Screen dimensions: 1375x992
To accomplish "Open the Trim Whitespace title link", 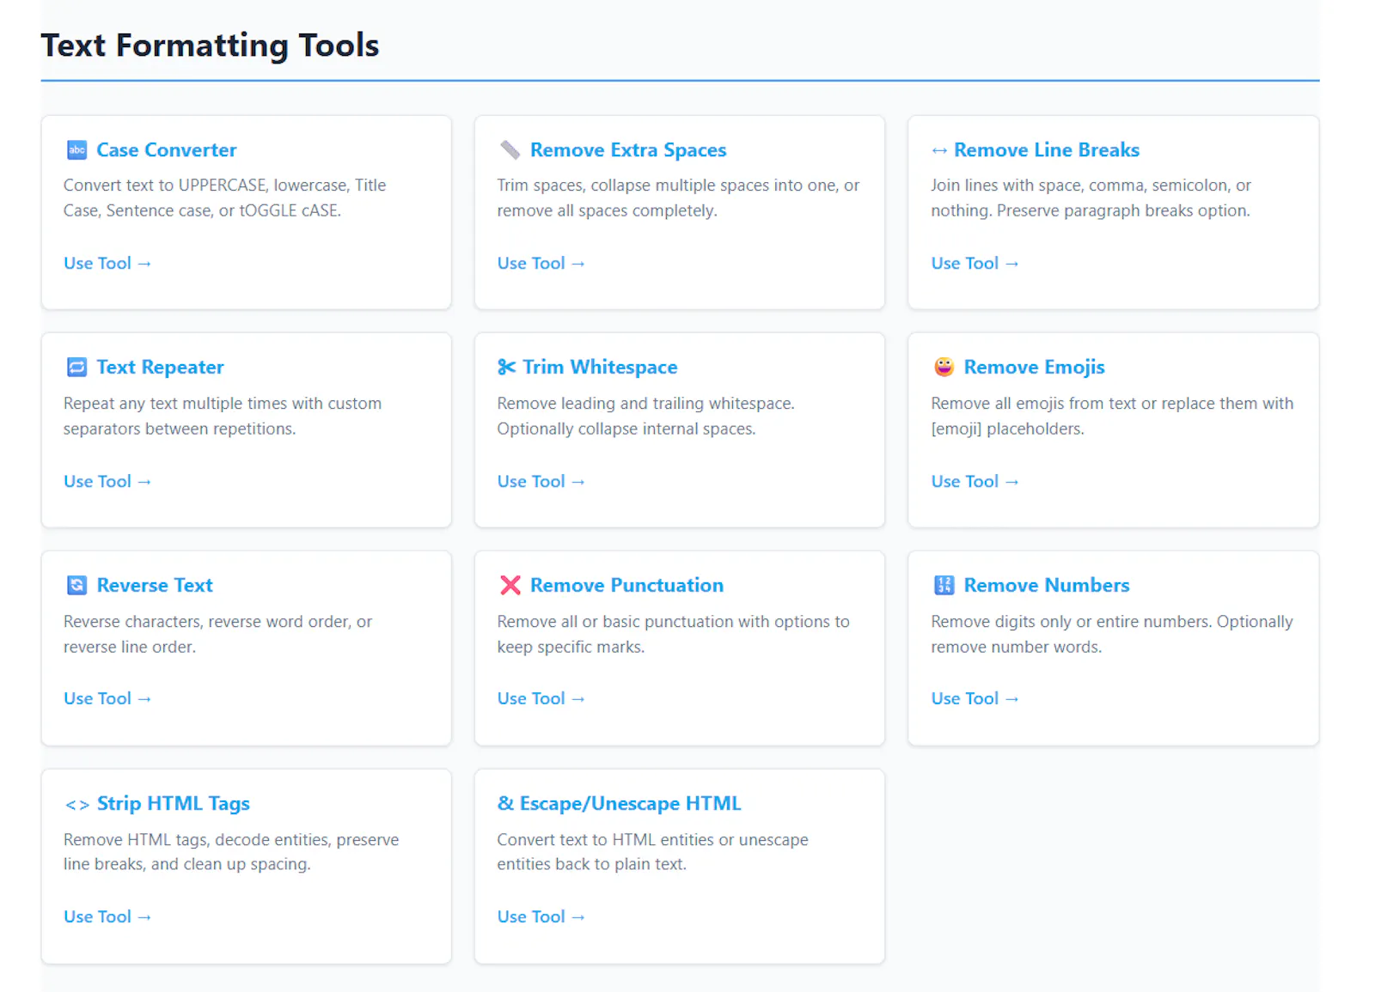I will pos(600,368).
